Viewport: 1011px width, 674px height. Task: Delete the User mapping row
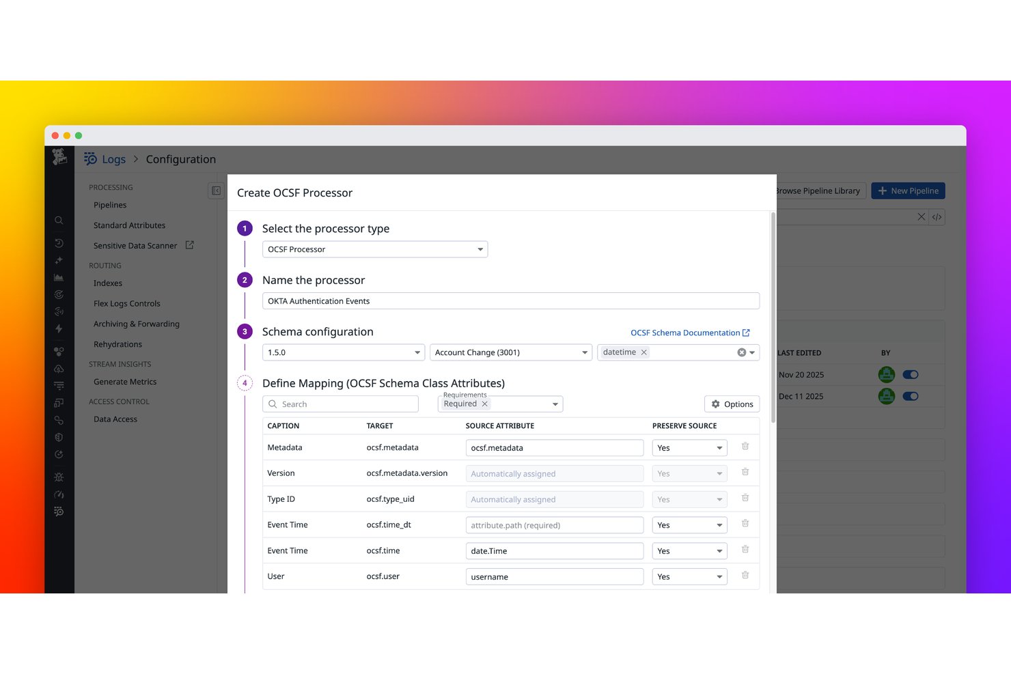[x=745, y=576]
